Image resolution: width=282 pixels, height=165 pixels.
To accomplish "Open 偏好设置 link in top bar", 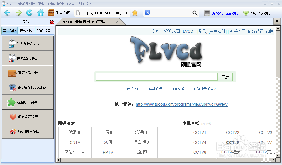I will point(256,31).
